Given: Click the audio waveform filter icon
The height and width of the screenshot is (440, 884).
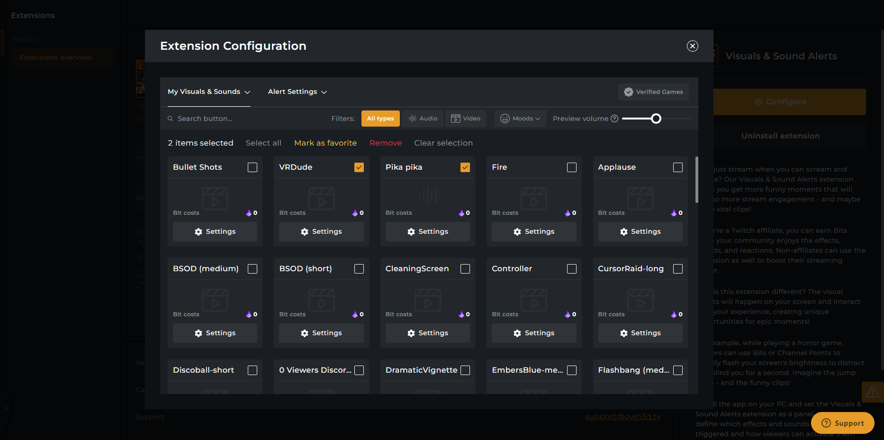Looking at the screenshot, I should pos(412,119).
